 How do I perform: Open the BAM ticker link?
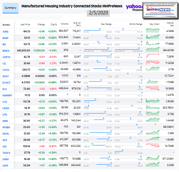point(5,38)
